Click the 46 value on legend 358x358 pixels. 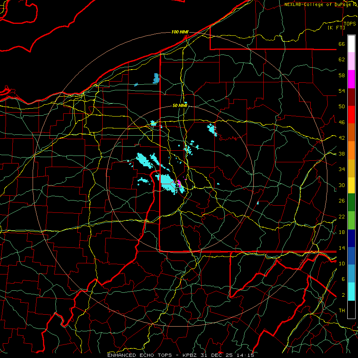coord(342,123)
